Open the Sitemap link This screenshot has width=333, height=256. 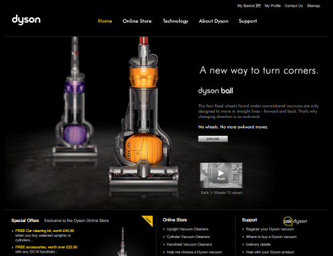tap(314, 6)
